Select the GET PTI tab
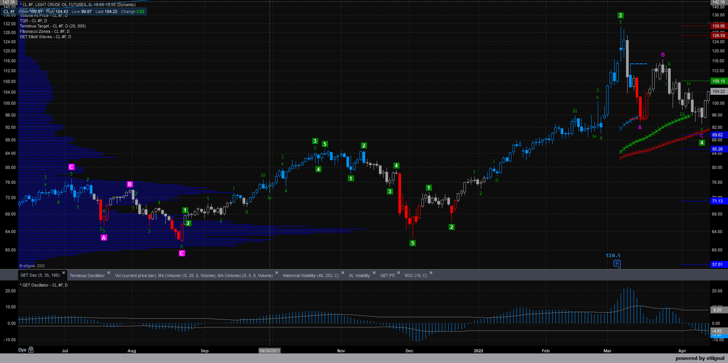Viewport: 728px width, 363px height. pos(388,274)
